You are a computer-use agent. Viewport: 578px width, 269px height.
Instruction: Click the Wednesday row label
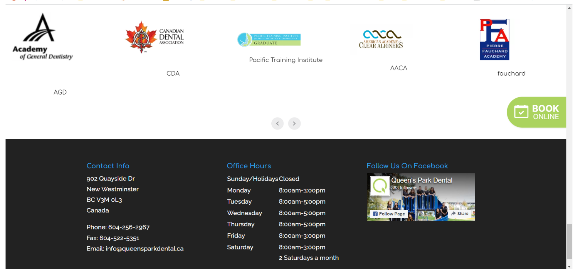point(245,213)
